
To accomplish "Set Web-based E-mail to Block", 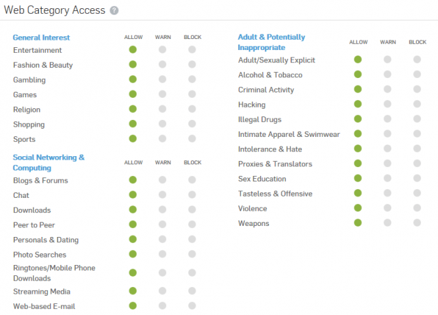I will (x=192, y=306).
